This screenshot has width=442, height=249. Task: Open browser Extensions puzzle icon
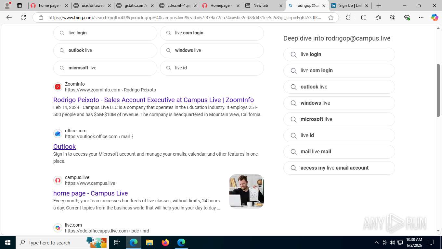click(348, 18)
